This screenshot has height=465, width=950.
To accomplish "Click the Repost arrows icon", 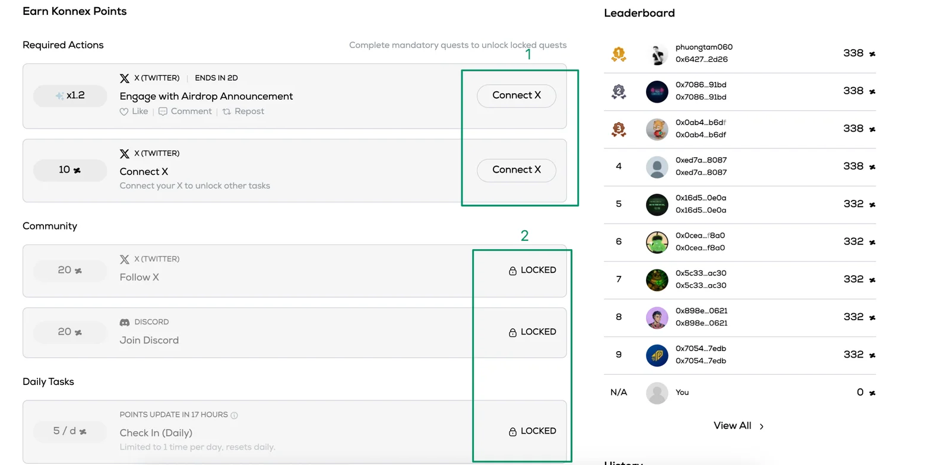I will pyautogui.click(x=227, y=112).
